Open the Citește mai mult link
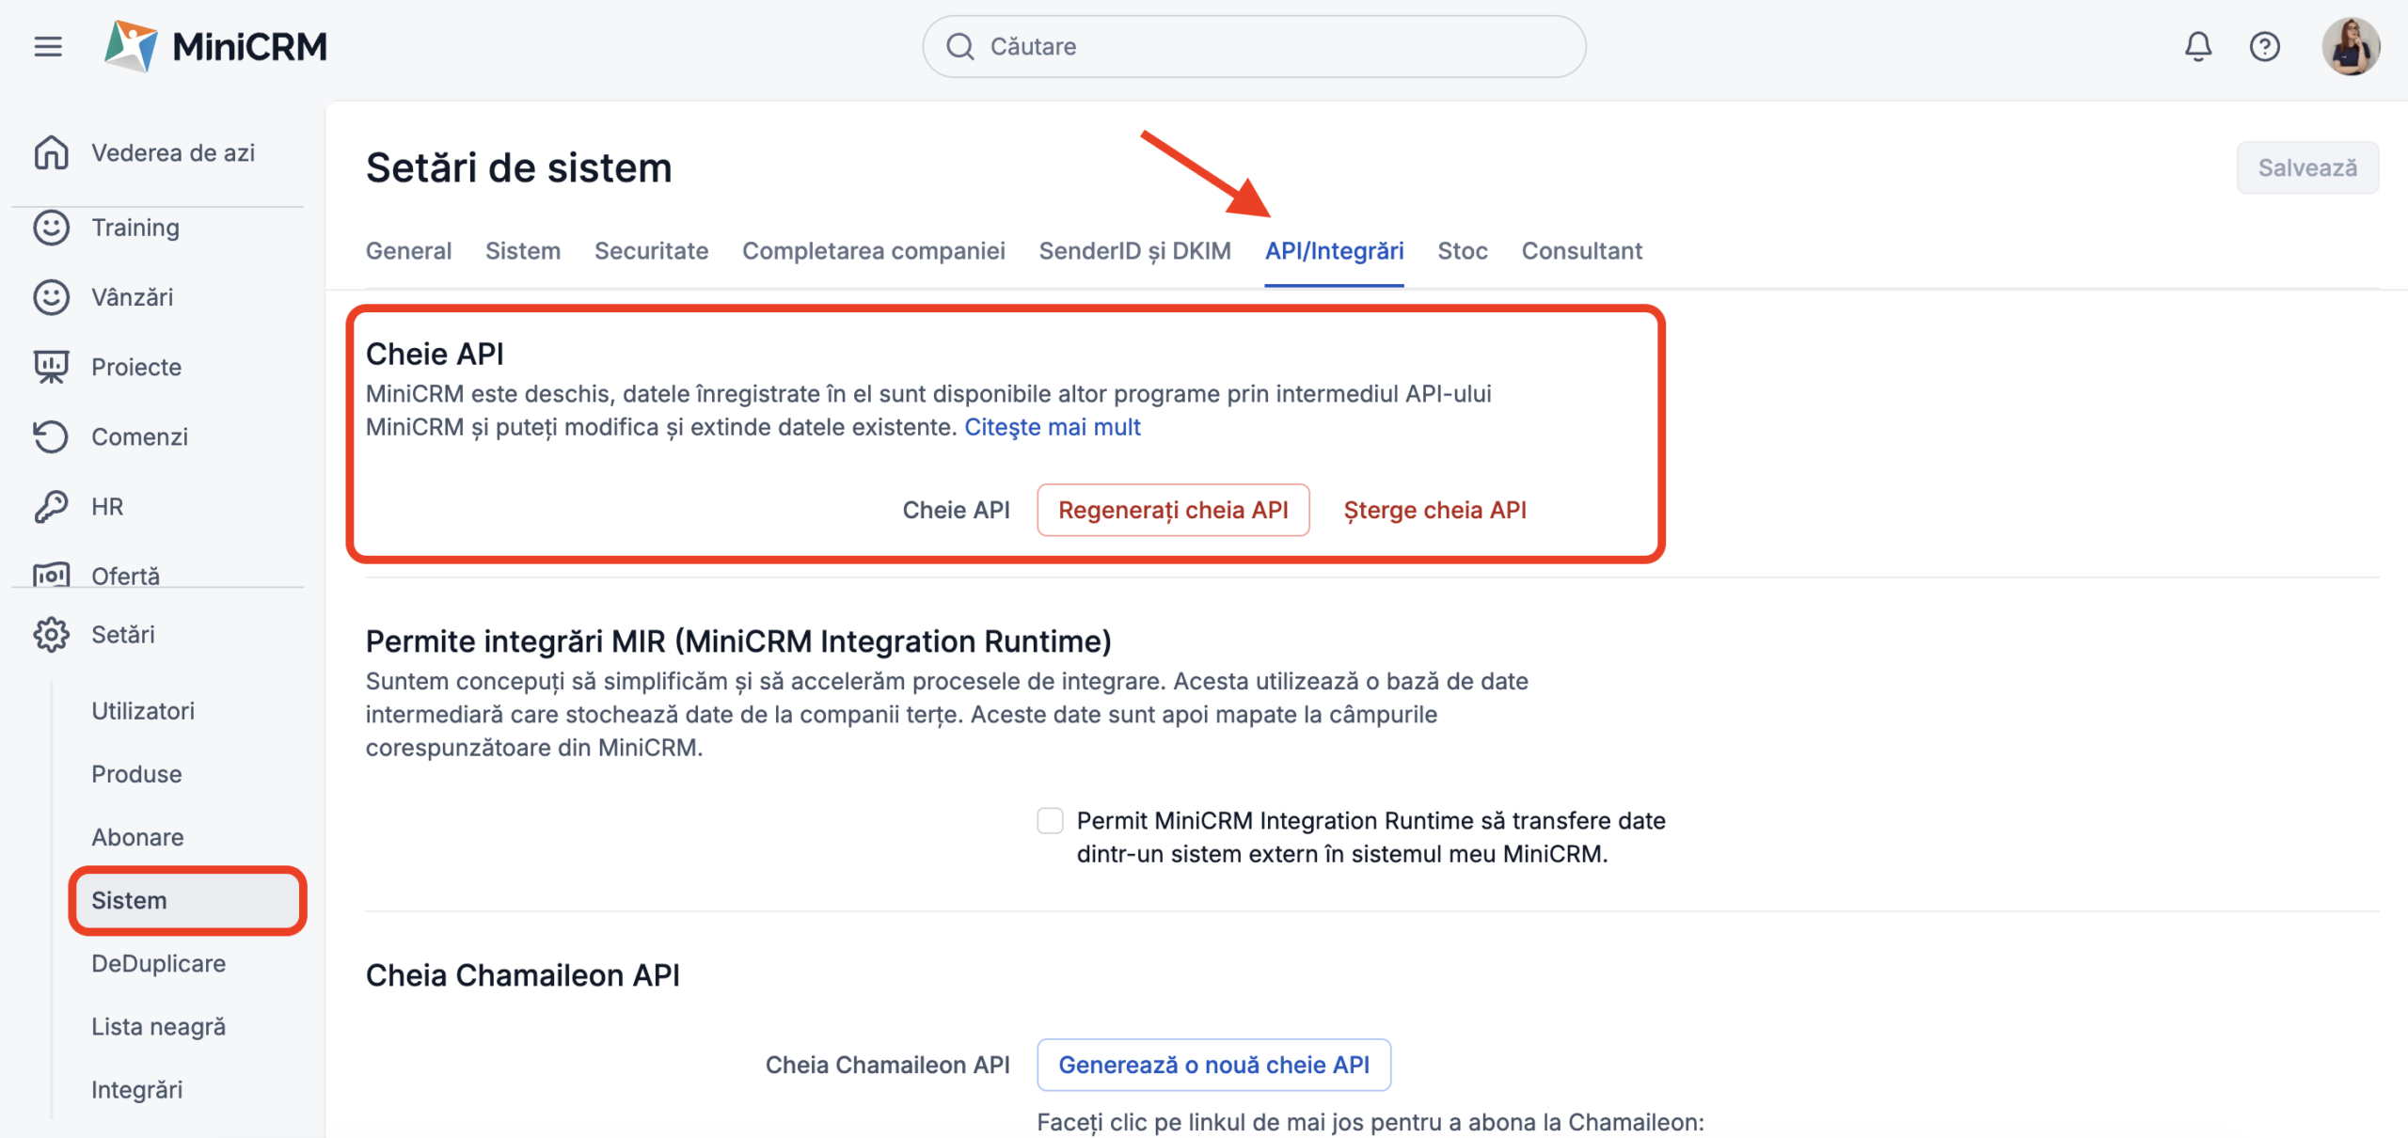The width and height of the screenshot is (2408, 1138). [1052, 427]
